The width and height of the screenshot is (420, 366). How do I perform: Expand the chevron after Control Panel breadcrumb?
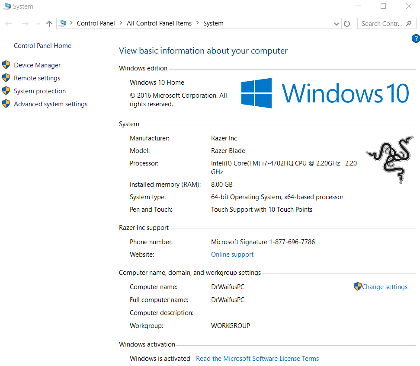[121, 23]
